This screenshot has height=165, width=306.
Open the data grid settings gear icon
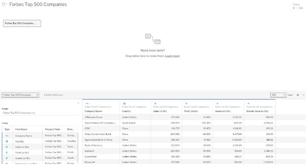298,95
